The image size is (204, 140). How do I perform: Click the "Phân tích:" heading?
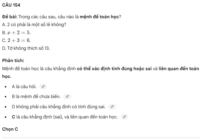[13, 60]
